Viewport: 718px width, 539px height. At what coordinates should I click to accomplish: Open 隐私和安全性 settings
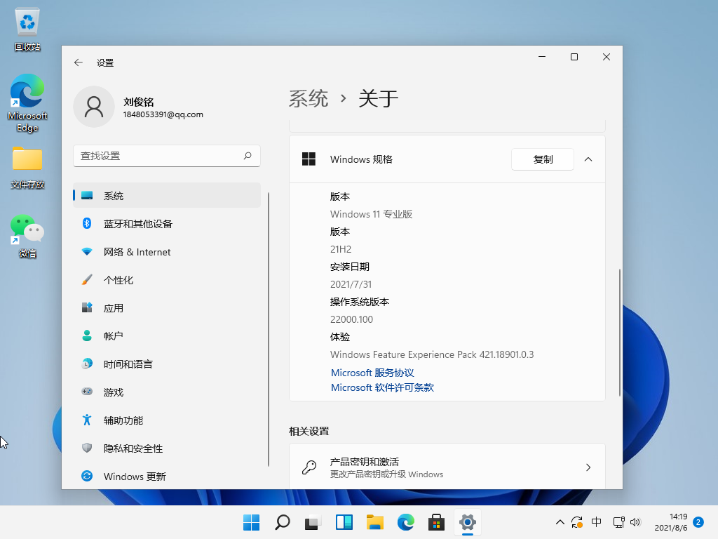click(x=133, y=448)
